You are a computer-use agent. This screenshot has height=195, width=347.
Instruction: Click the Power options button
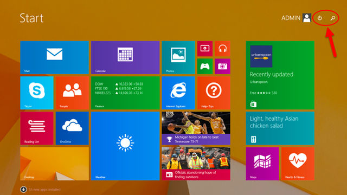click(x=320, y=18)
